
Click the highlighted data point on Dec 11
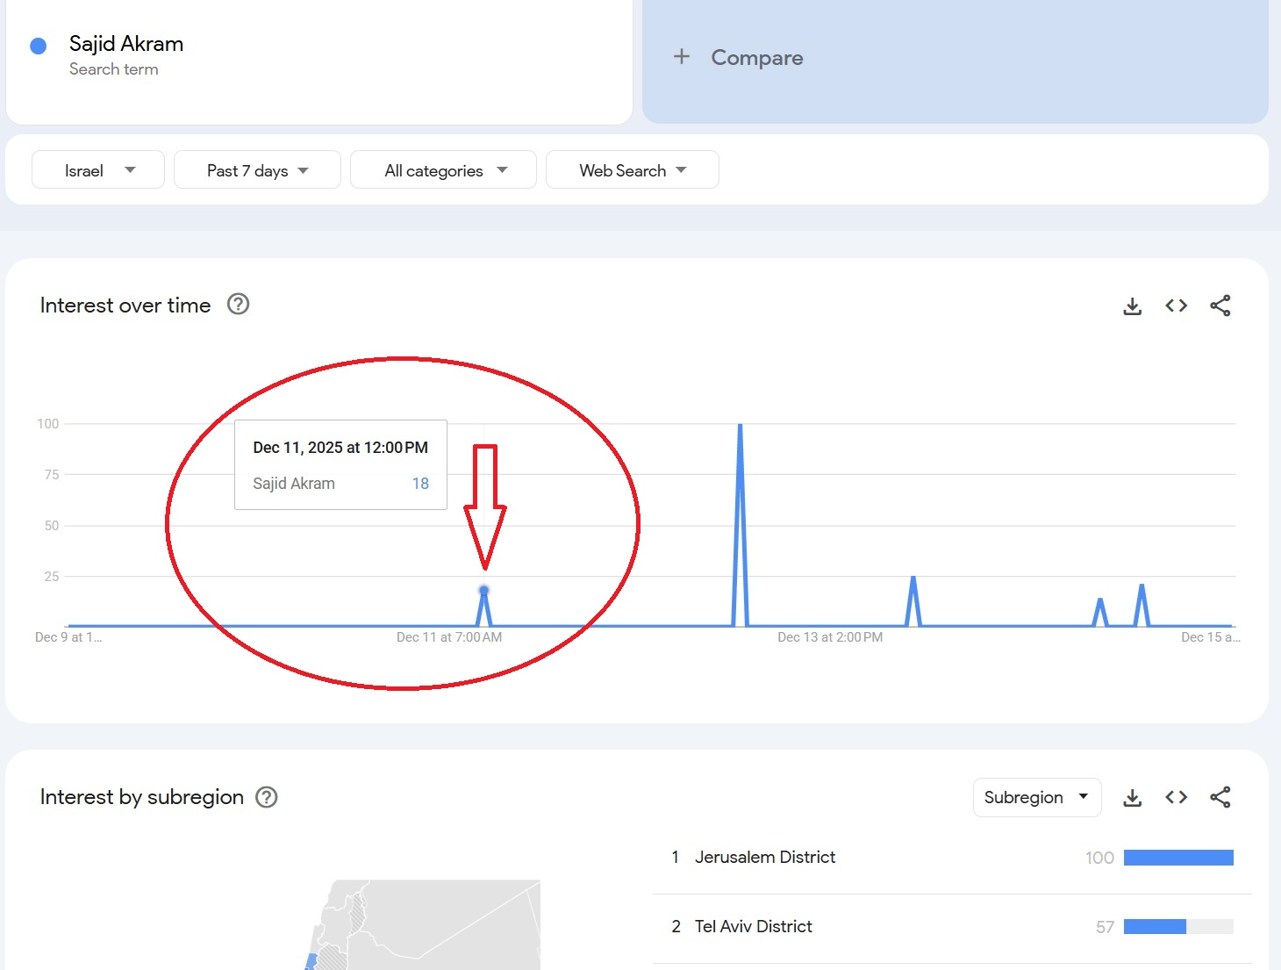(x=483, y=590)
